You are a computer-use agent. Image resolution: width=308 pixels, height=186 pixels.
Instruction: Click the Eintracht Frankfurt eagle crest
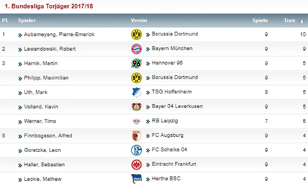(x=137, y=164)
